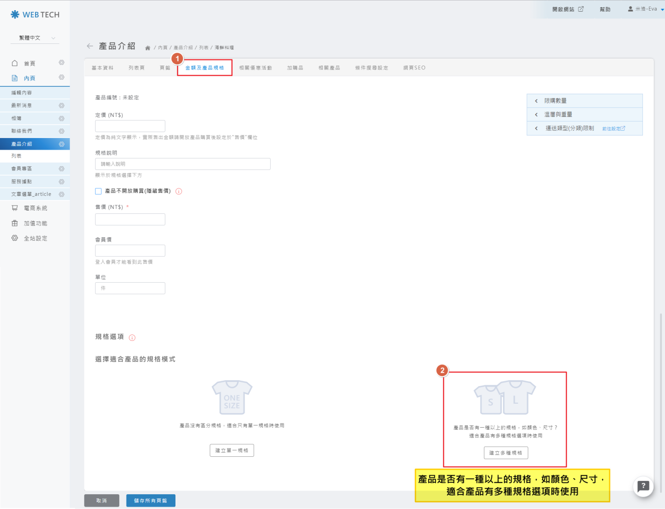The height and width of the screenshot is (509, 665).
Task: Switch to the 網頁SEO tab
Action: [414, 68]
